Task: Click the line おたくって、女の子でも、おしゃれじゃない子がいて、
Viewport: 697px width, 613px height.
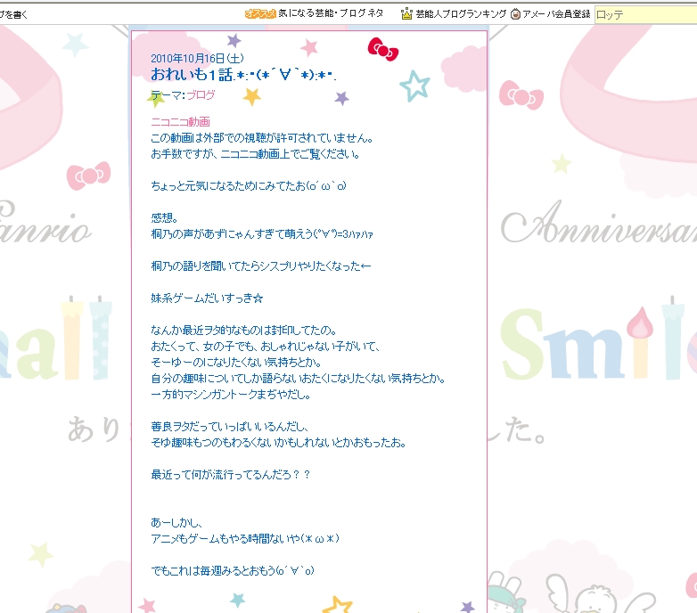Action: pos(266,346)
